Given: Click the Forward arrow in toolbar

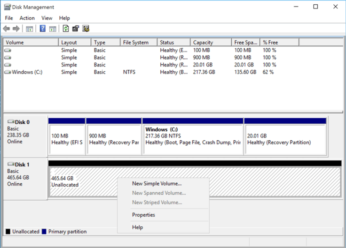Looking at the screenshot, I should [x=16, y=29].
